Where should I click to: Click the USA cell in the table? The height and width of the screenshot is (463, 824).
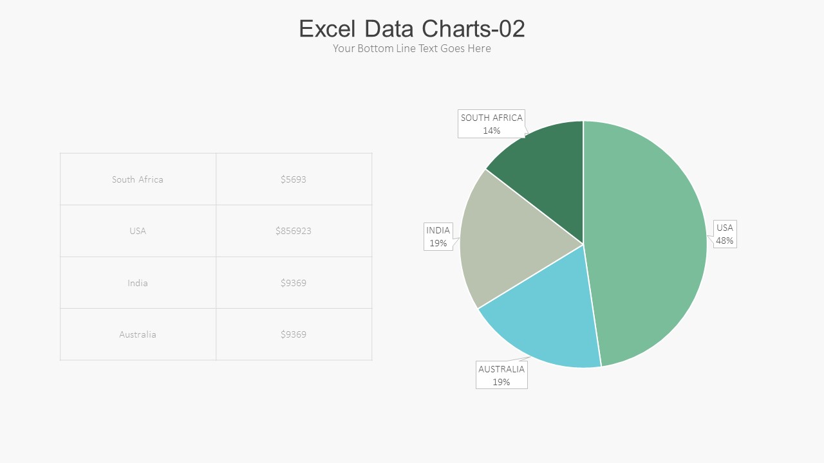(x=138, y=231)
